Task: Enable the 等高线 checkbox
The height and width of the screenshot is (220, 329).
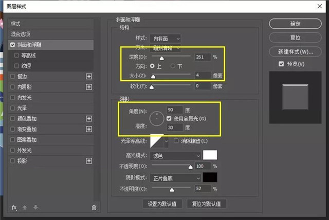Action: [17, 55]
